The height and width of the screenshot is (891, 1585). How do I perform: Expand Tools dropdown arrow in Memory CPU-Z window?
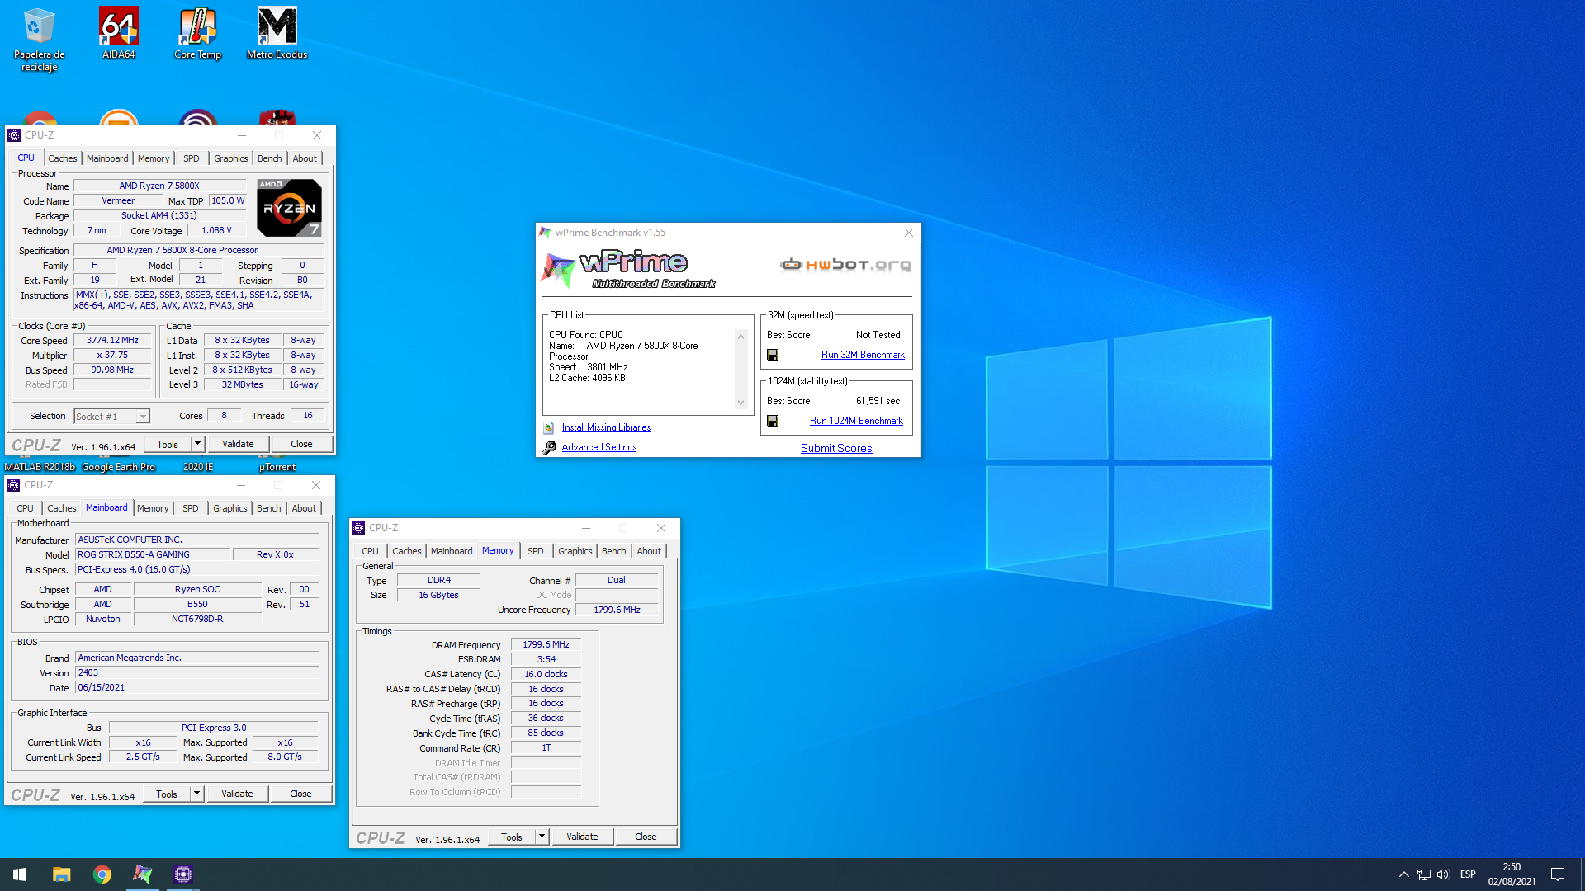pyautogui.click(x=542, y=837)
